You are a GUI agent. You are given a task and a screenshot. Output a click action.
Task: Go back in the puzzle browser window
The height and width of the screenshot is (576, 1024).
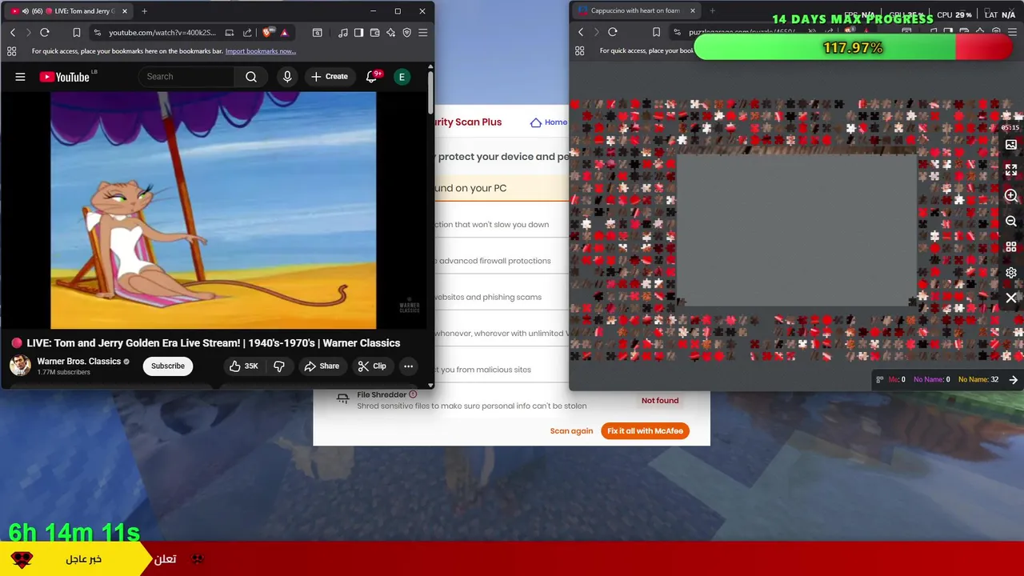tap(581, 32)
